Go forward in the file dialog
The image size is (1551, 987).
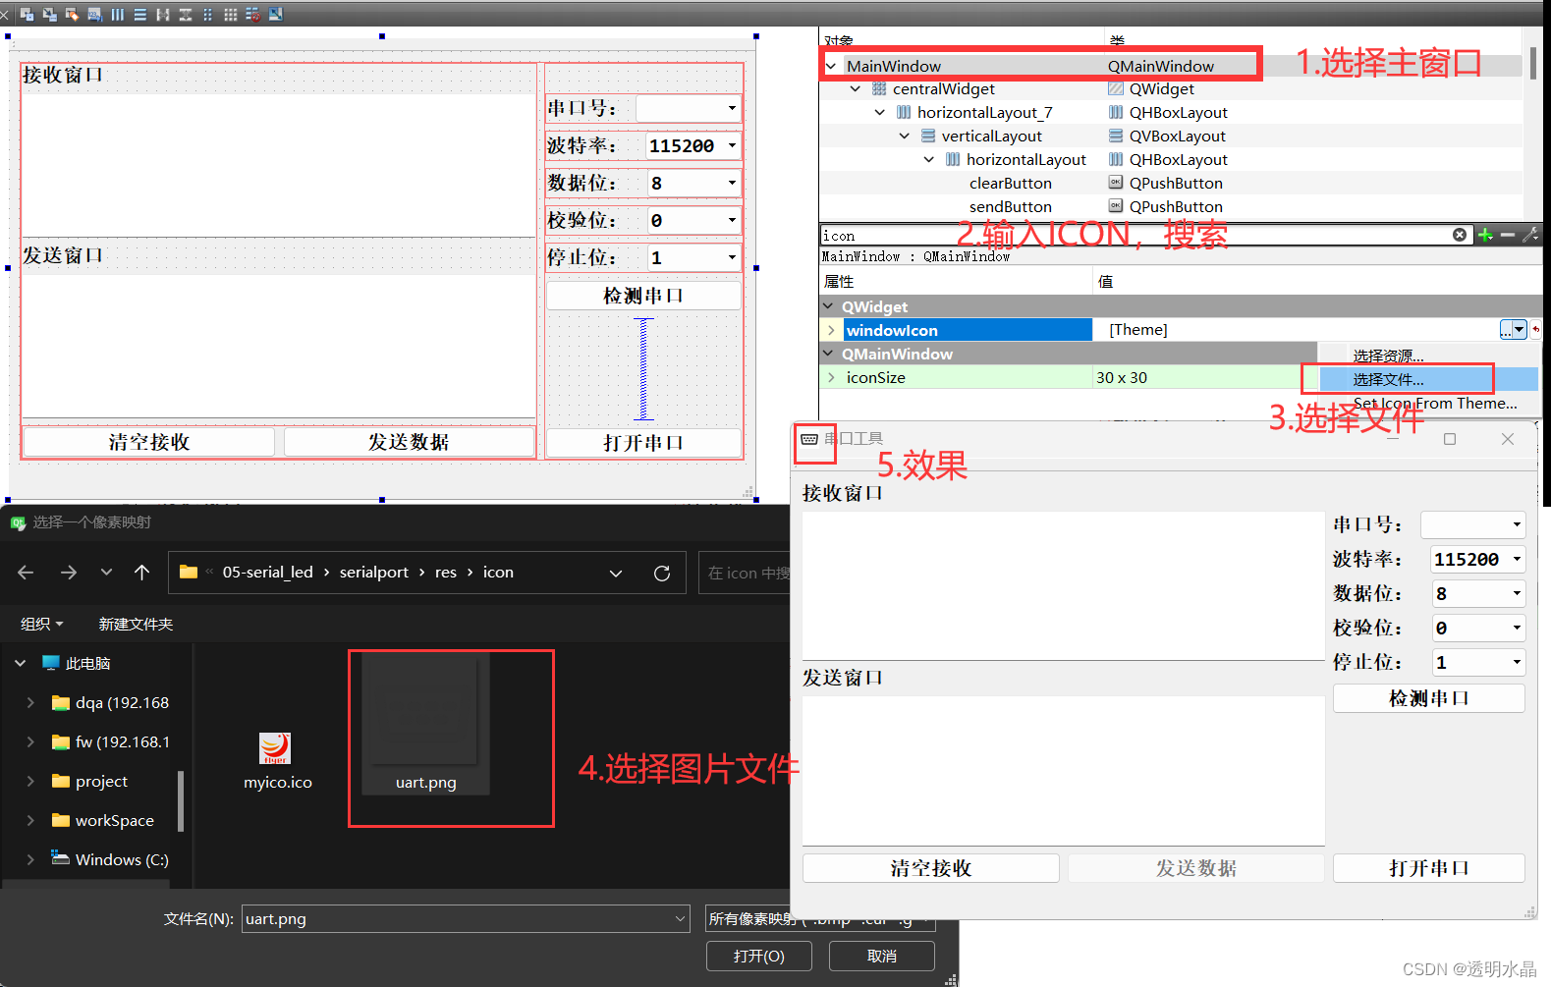[69, 573]
